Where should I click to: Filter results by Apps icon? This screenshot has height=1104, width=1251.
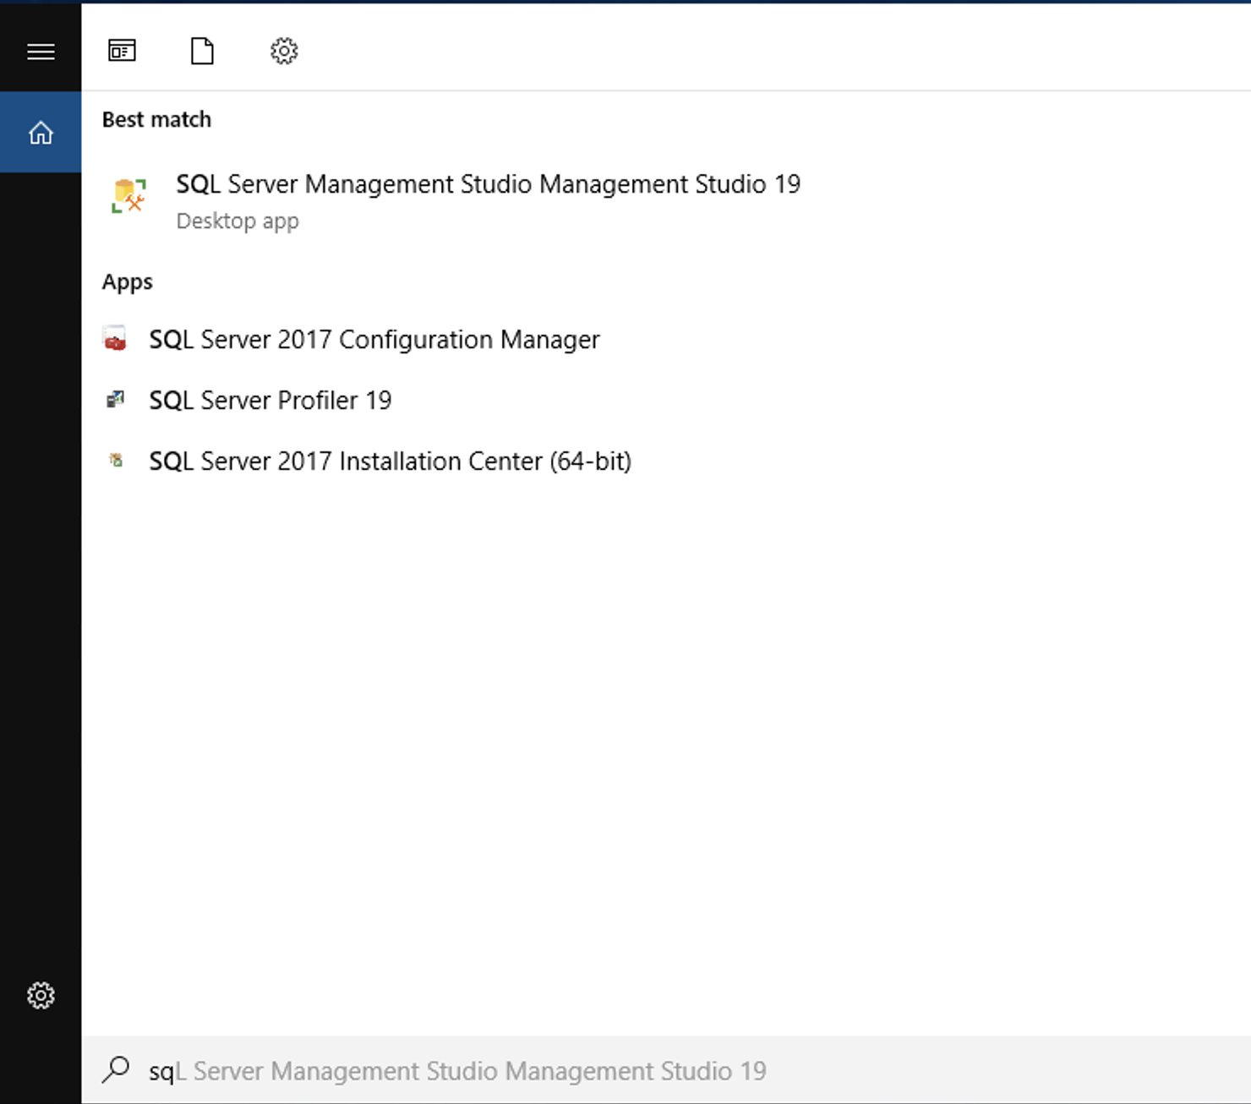click(122, 51)
